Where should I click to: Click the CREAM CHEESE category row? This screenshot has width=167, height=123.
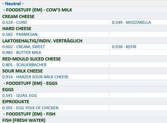(18, 16)
